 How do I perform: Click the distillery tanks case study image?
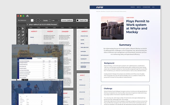pyautogui.click(x=112, y=28)
